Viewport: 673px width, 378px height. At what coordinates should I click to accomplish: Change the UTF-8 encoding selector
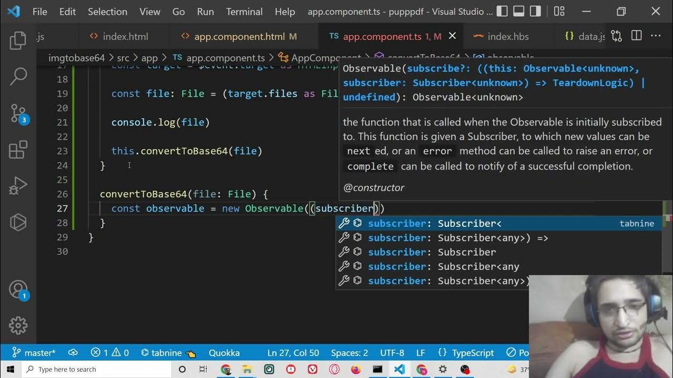coord(392,353)
